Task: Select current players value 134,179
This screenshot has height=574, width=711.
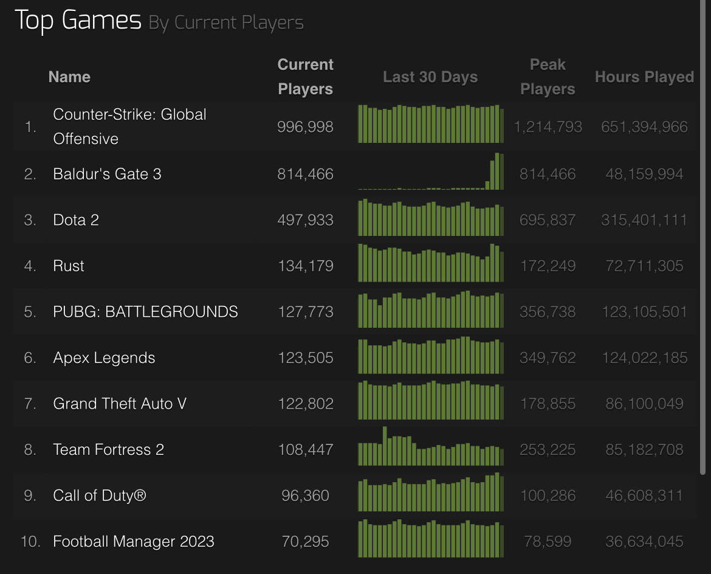Action: tap(305, 266)
